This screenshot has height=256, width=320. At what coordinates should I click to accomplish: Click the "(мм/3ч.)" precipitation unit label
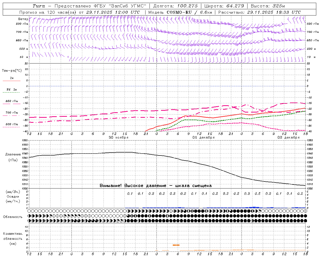[x=13, y=192]
